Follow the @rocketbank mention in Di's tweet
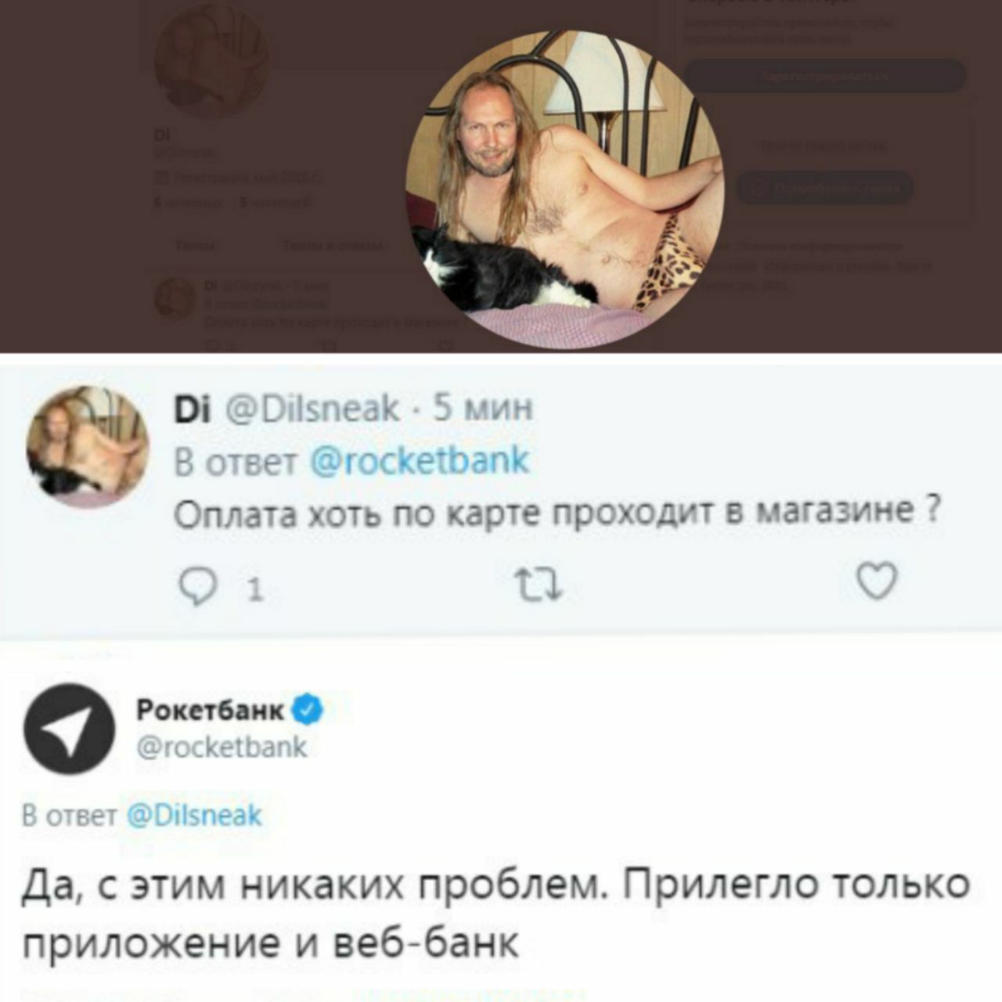The height and width of the screenshot is (1002, 1002). click(x=420, y=460)
